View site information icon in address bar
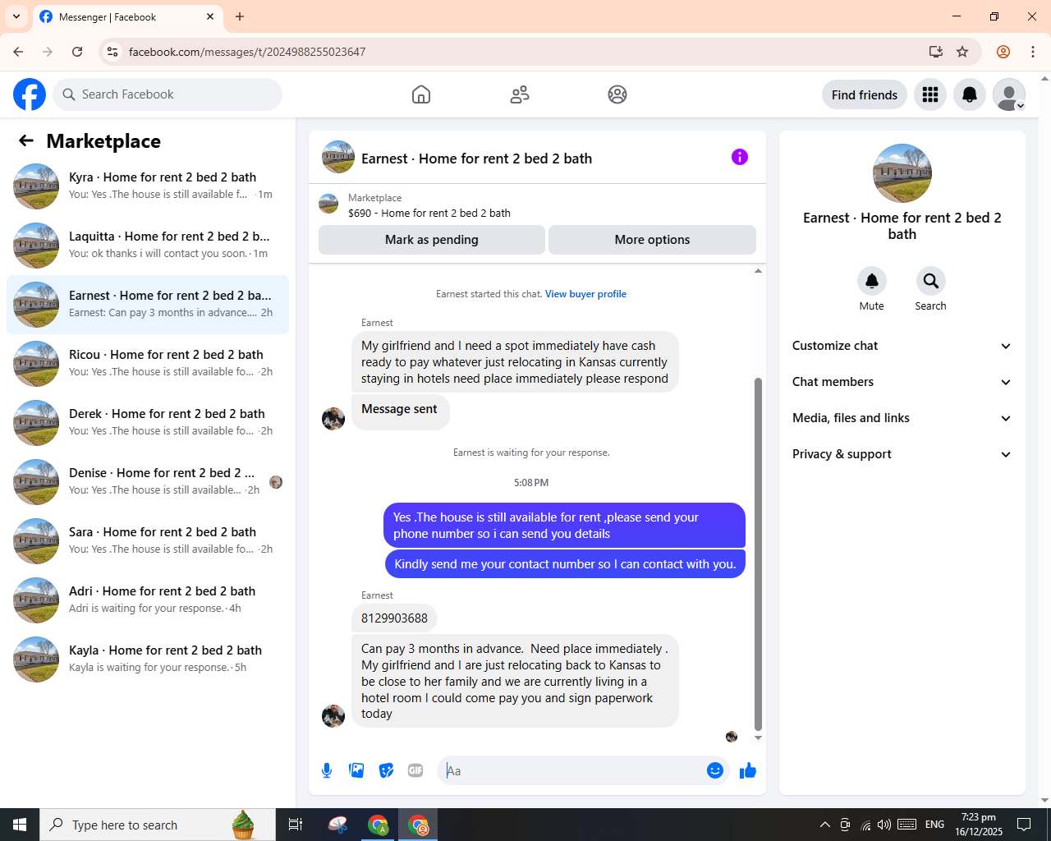1051x841 pixels. coord(112,52)
